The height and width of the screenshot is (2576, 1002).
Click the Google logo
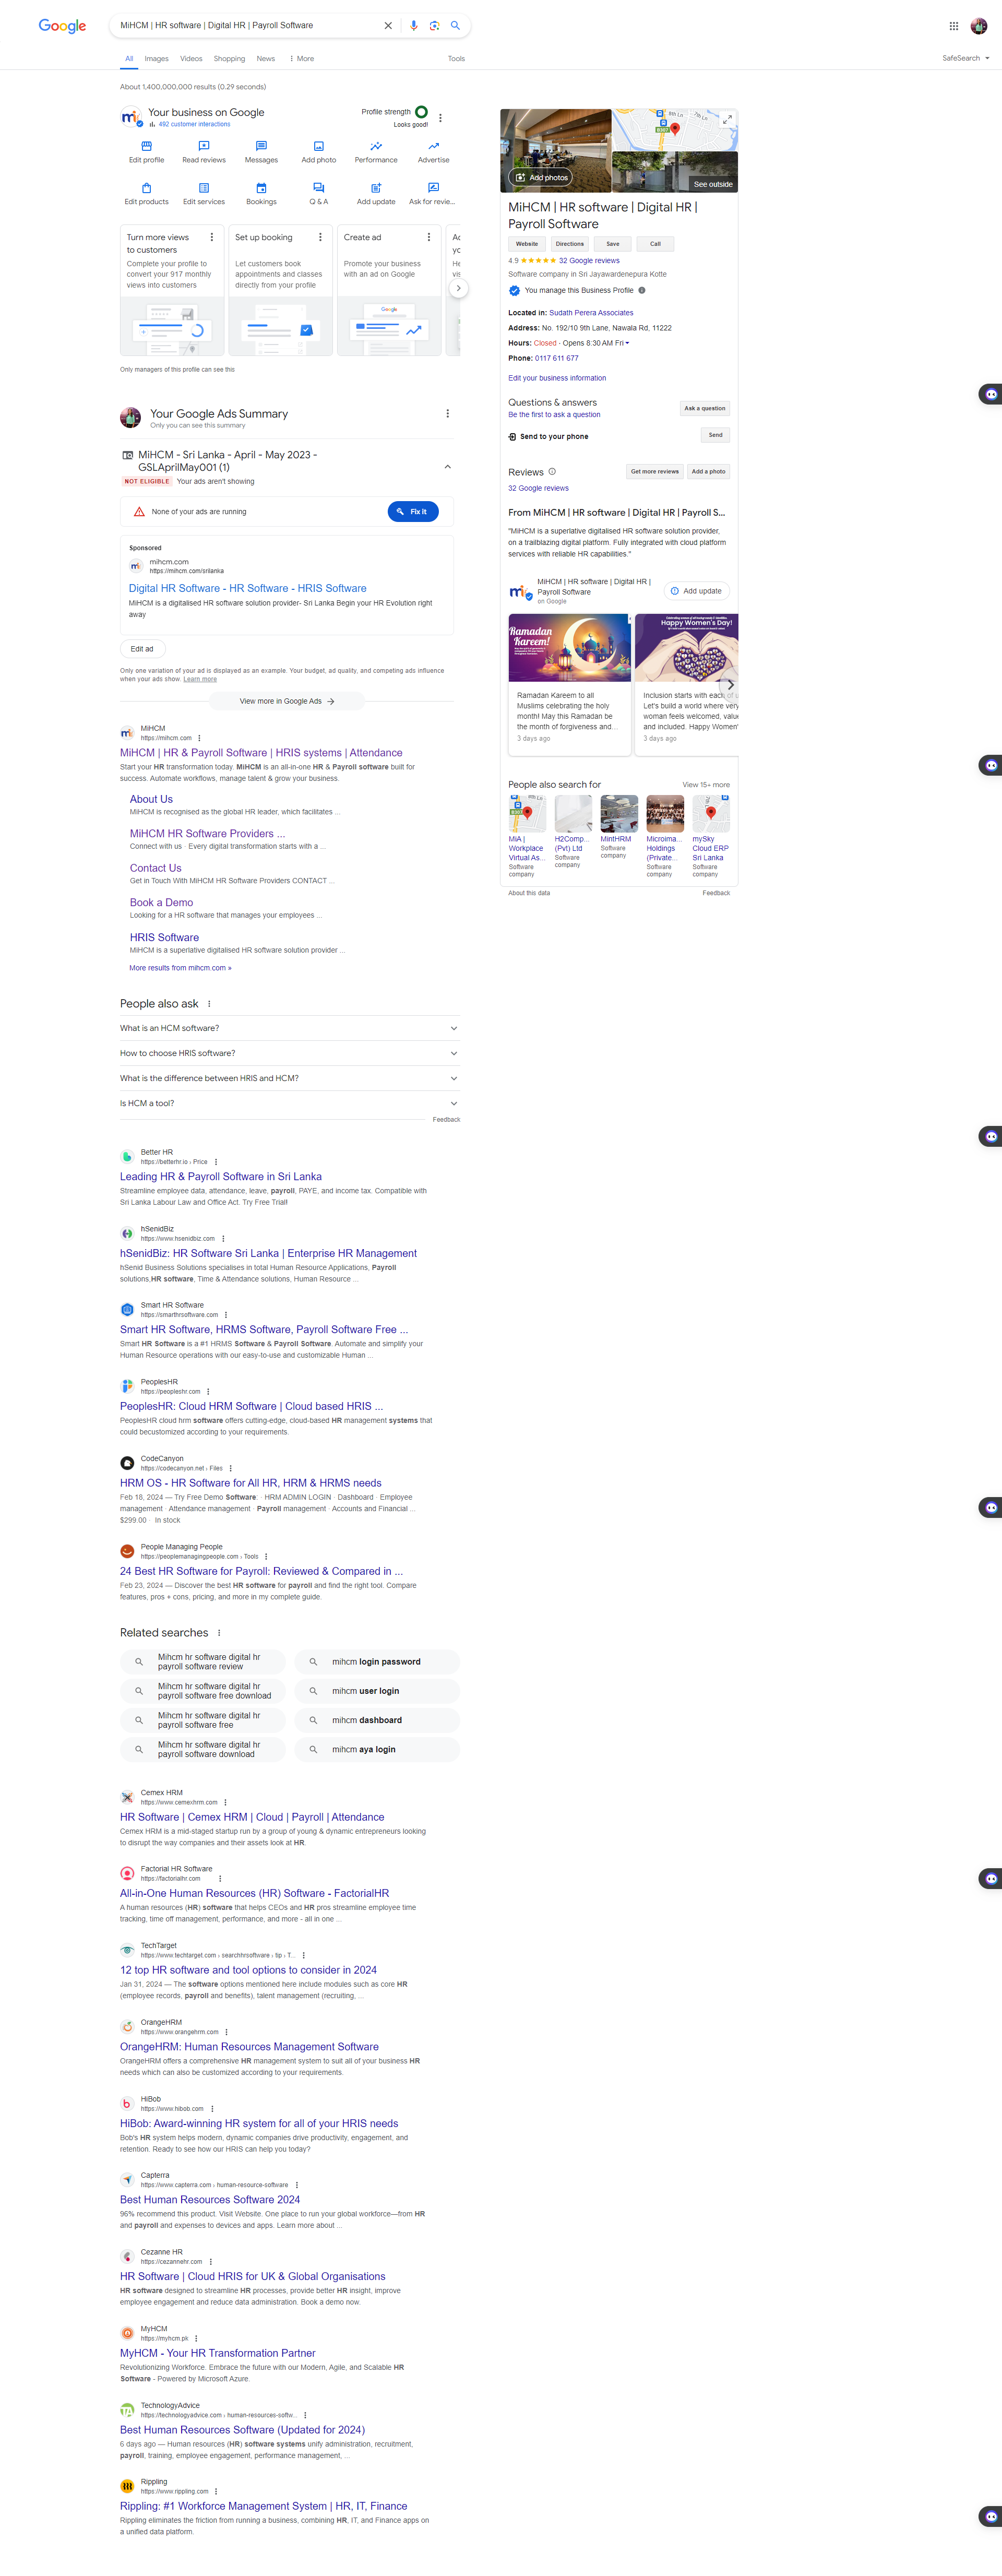pos(62,26)
